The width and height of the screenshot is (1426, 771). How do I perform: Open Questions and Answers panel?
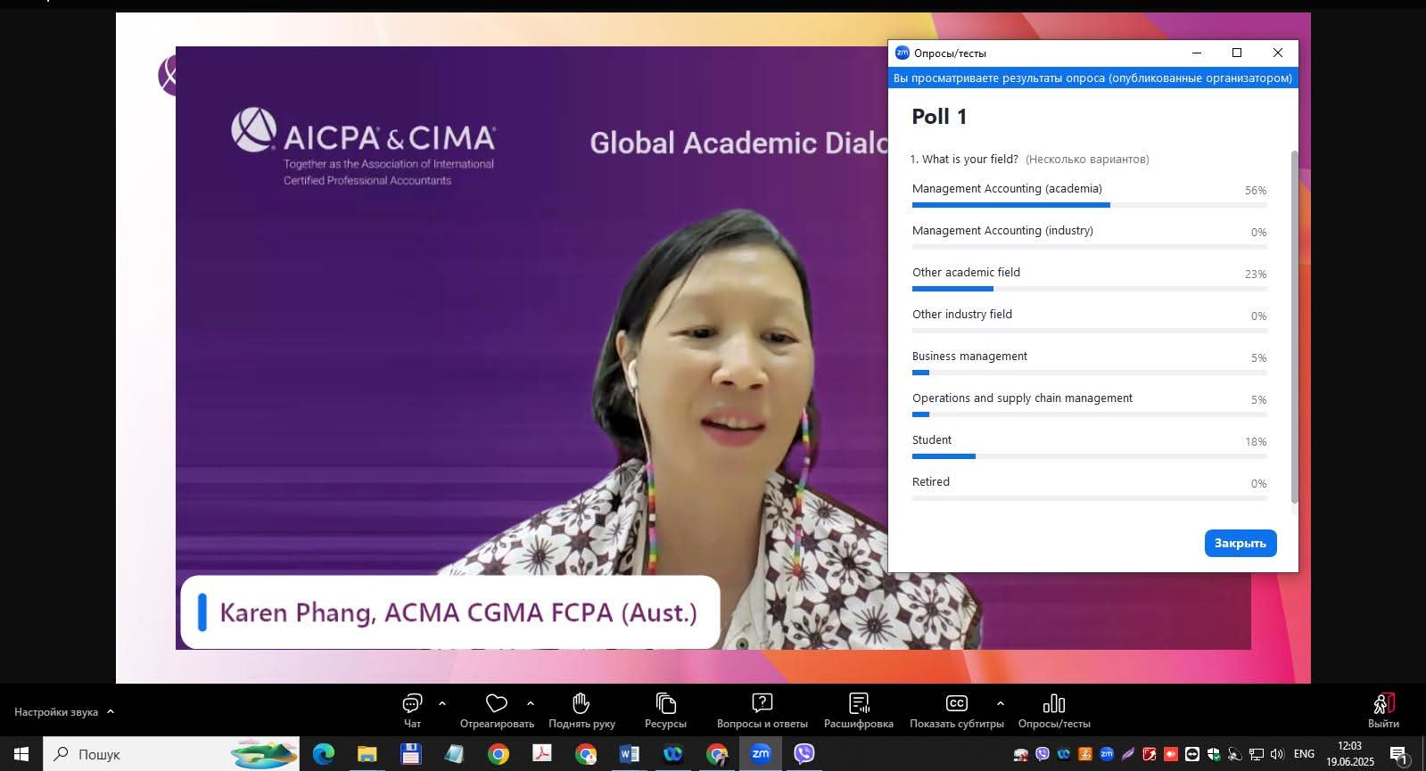point(762,704)
